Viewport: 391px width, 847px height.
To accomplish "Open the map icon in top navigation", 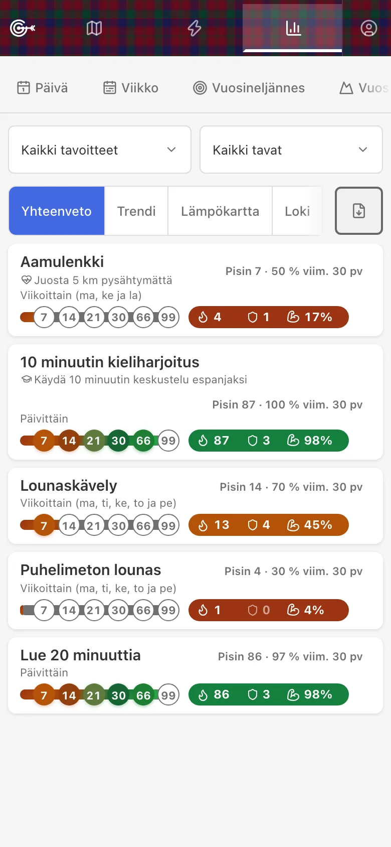I will coord(94,28).
